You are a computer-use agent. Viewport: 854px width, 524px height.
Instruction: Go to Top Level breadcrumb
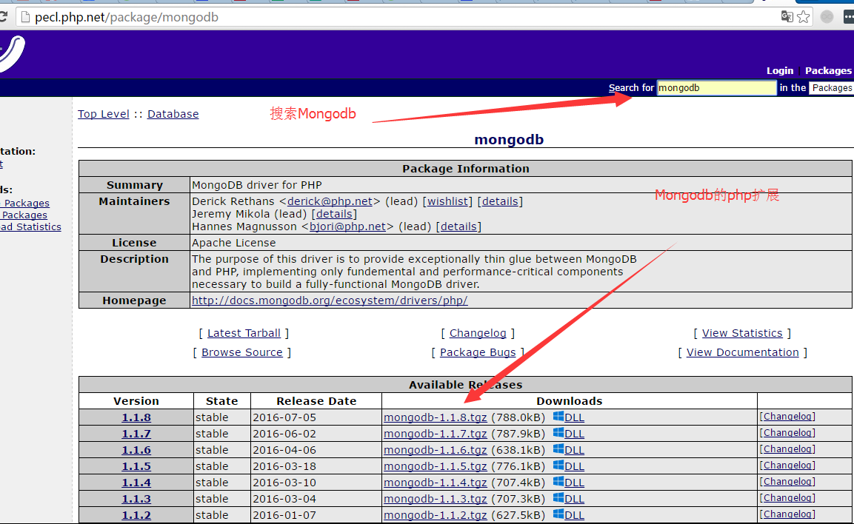tap(104, 114)
